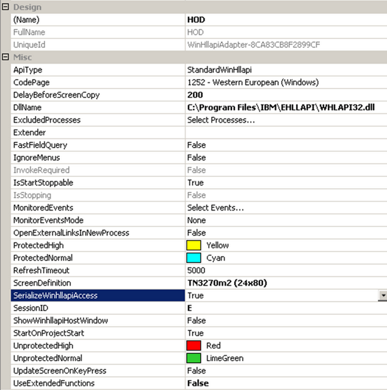Edit the (Name) value HOD
Screen dimensions: 387x390
click(x=197, y=20)
